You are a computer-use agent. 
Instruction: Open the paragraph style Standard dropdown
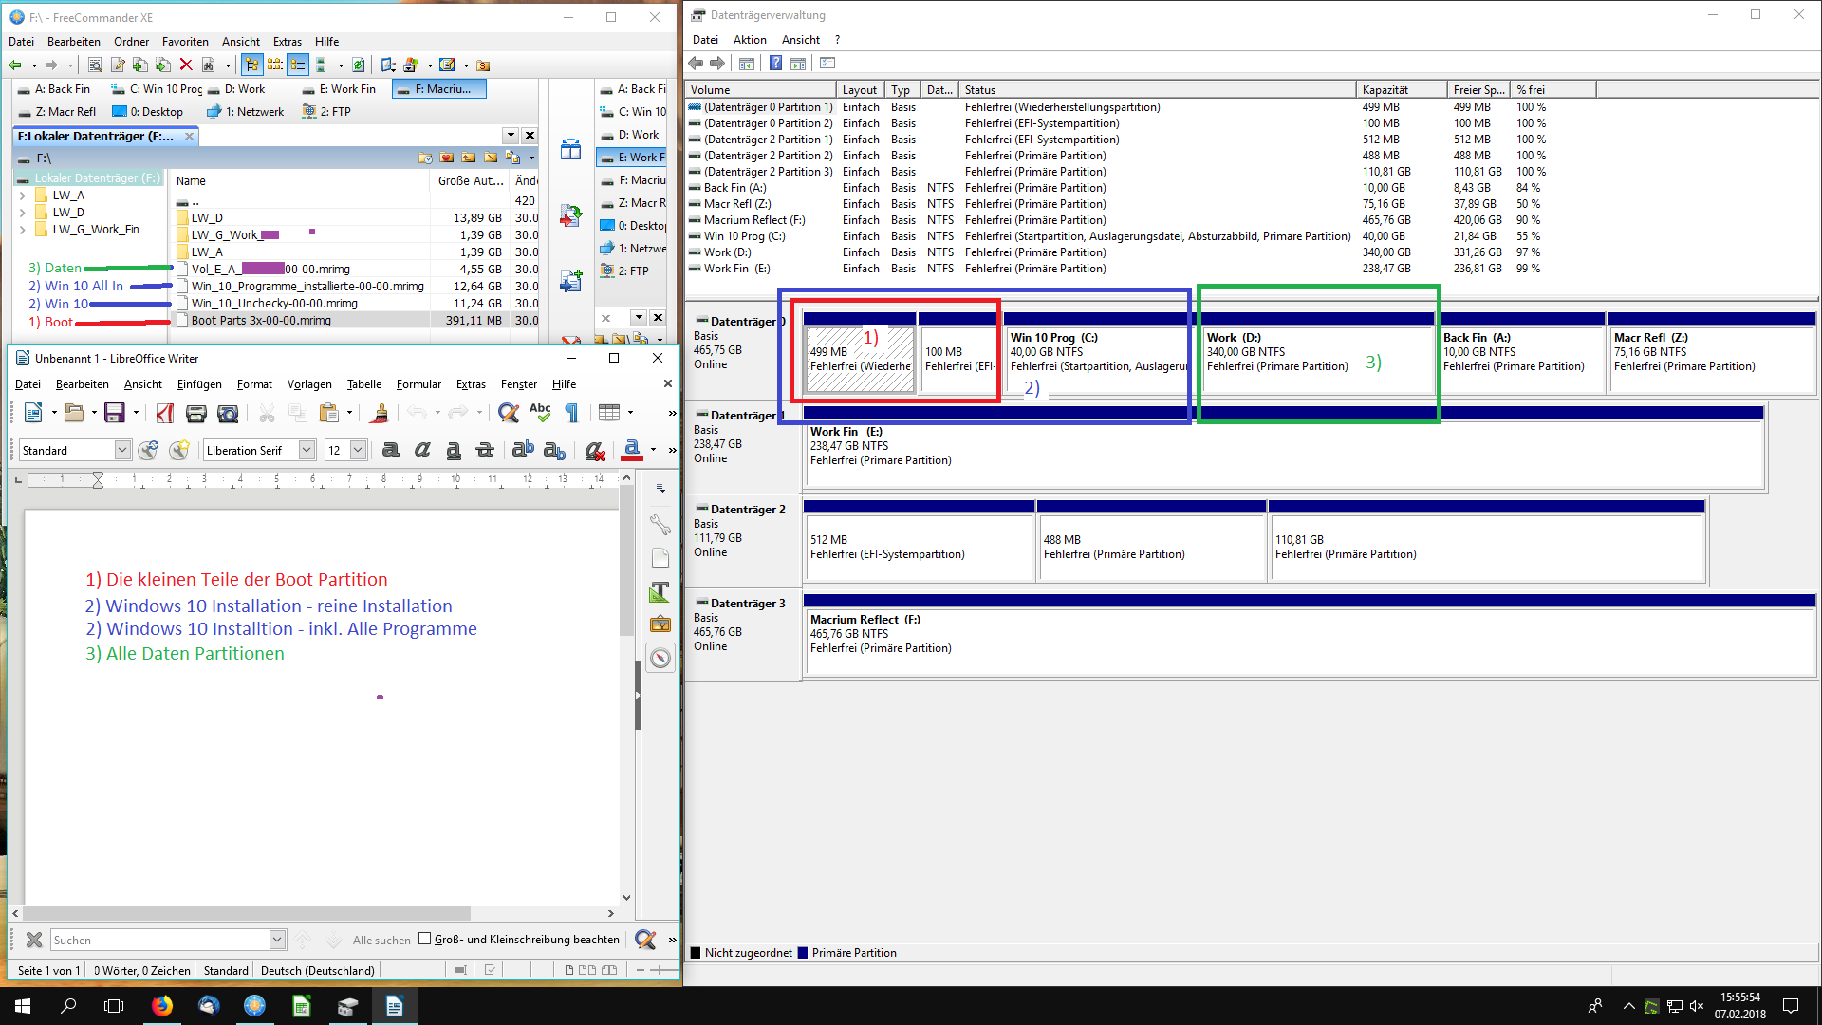(x=122, y=450)
